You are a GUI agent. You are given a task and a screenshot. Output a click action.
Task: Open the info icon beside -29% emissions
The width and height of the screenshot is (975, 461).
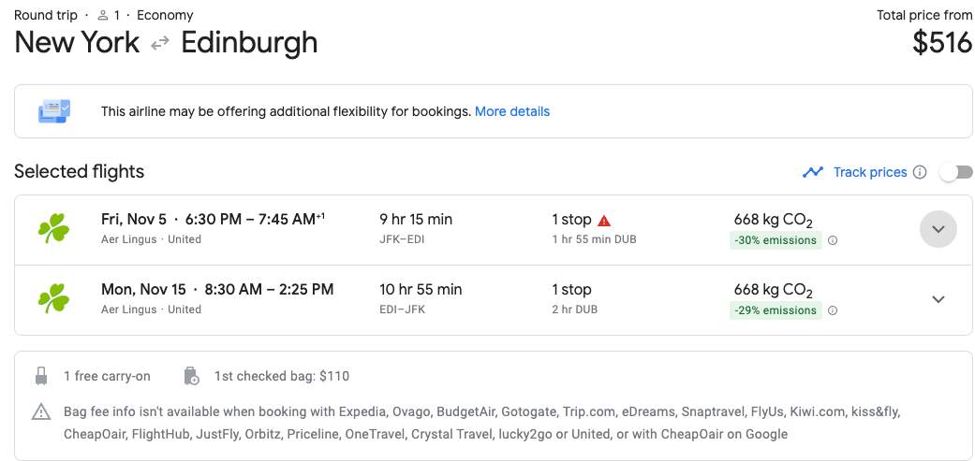click(834, 310)
